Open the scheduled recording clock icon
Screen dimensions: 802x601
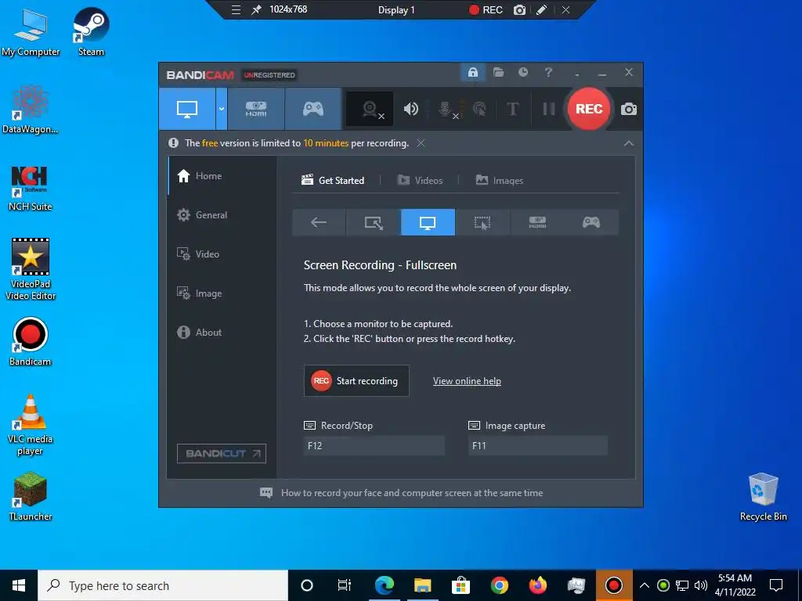pyautogui.click(x=522, y=73)
